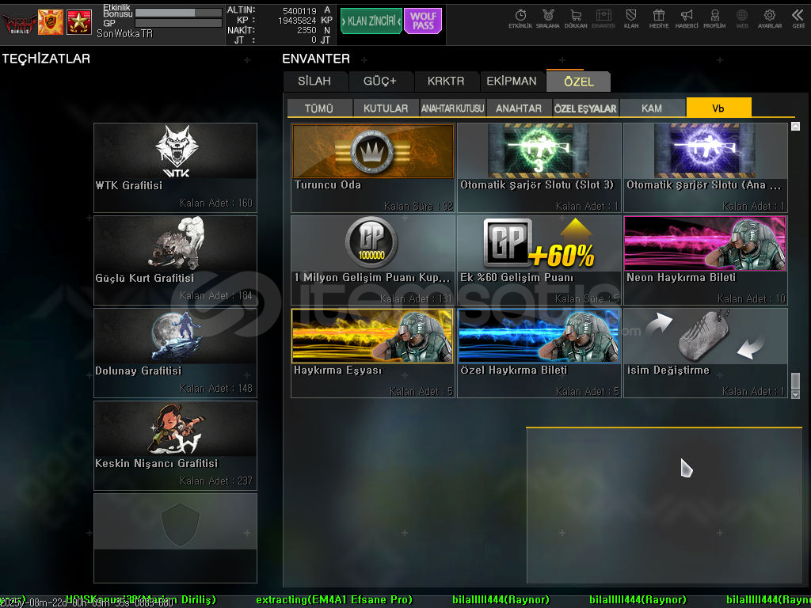
Task: Click the GP progress bar
Action: point(178,23)
